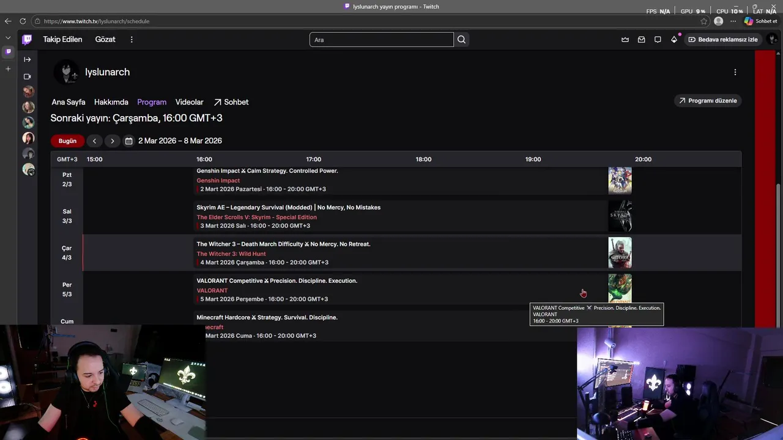Click the Bits diamond icon
Viewport: 783px width, 440px height.
[674, 40]
